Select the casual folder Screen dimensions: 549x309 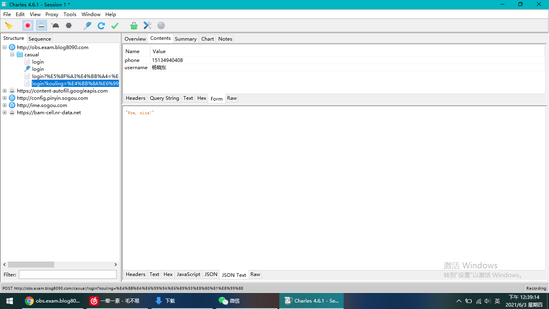pos(32,55)
